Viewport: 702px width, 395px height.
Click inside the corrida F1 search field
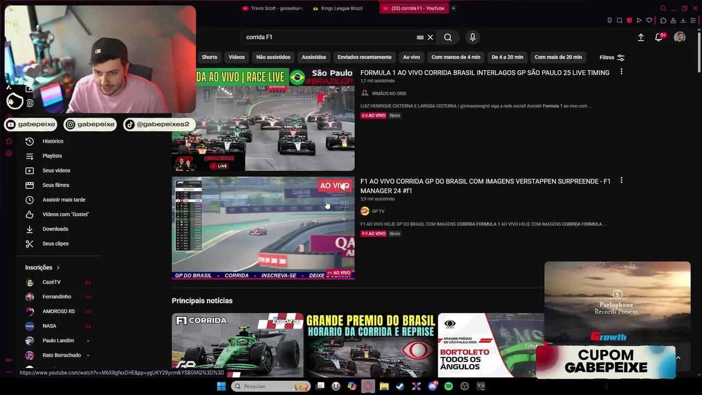coord(329,37)
